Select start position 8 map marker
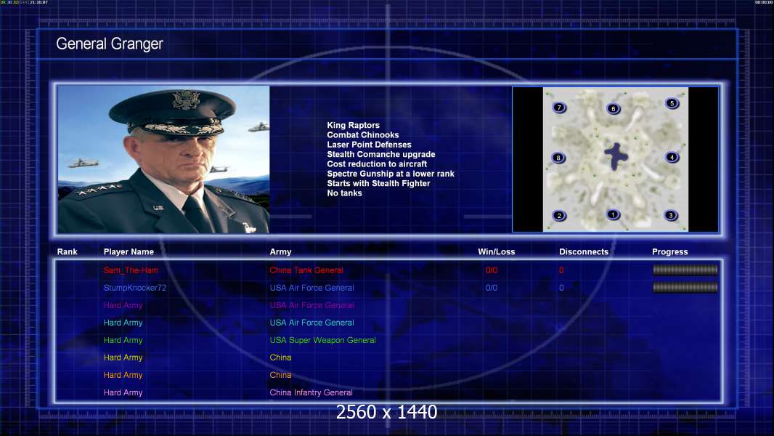Screen dimensions: 774x436 558,158
